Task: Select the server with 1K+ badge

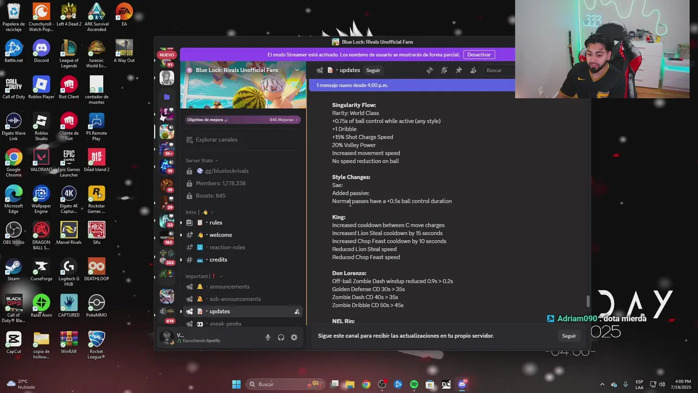Action: pyautogui.click(x=167, y=149)
